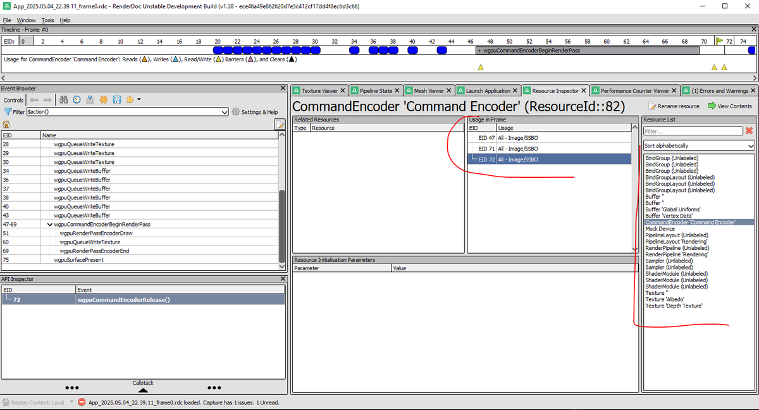The height and width of the screenshot is (410, 759).
Task: Close the Launch Application tab
Action: point(515,91)
